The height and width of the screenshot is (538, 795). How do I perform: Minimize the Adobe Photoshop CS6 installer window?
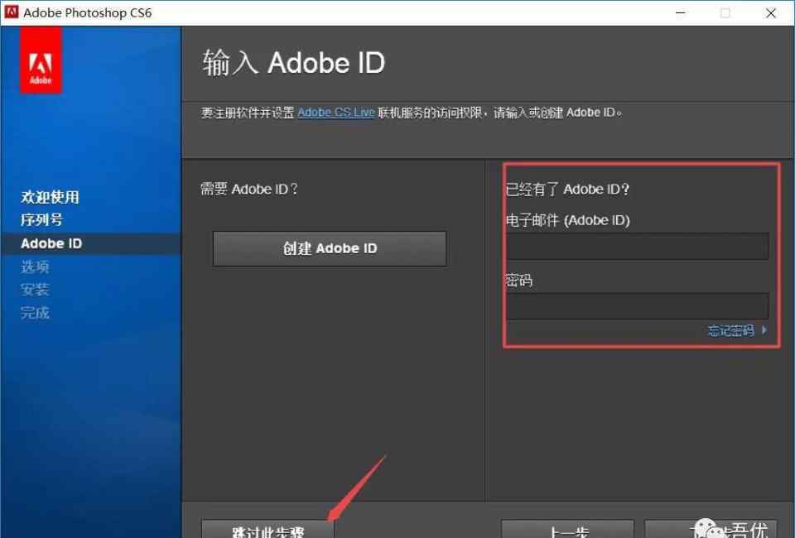[681, 12]
